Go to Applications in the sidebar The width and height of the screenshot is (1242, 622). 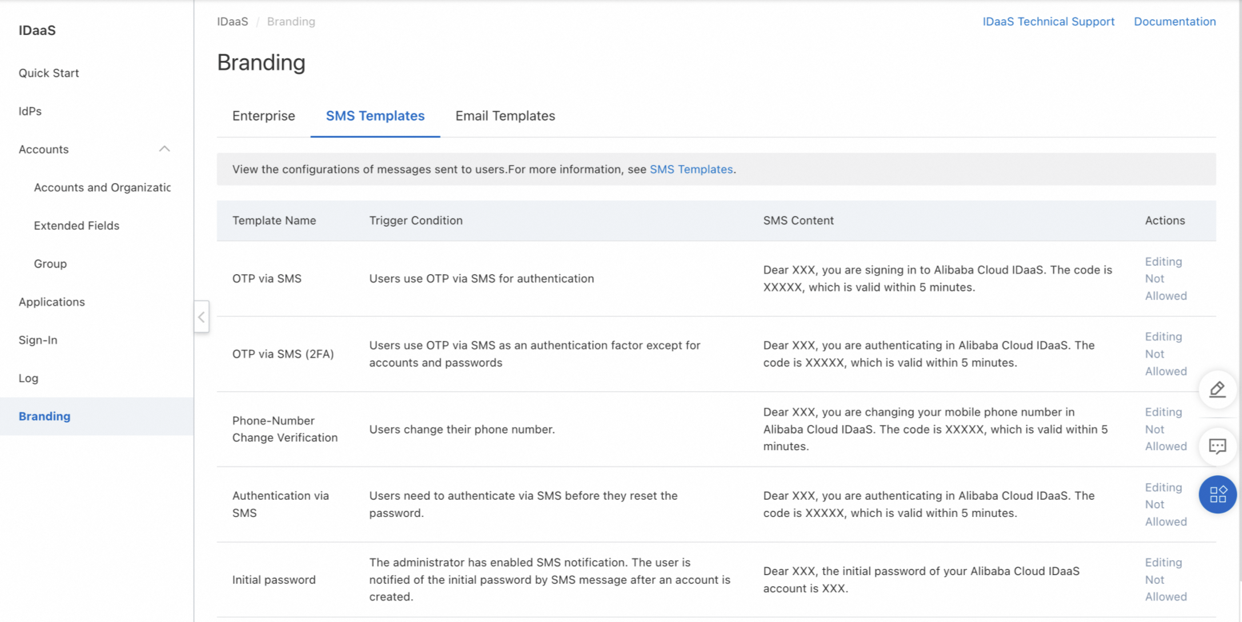(x=51, y=302)
